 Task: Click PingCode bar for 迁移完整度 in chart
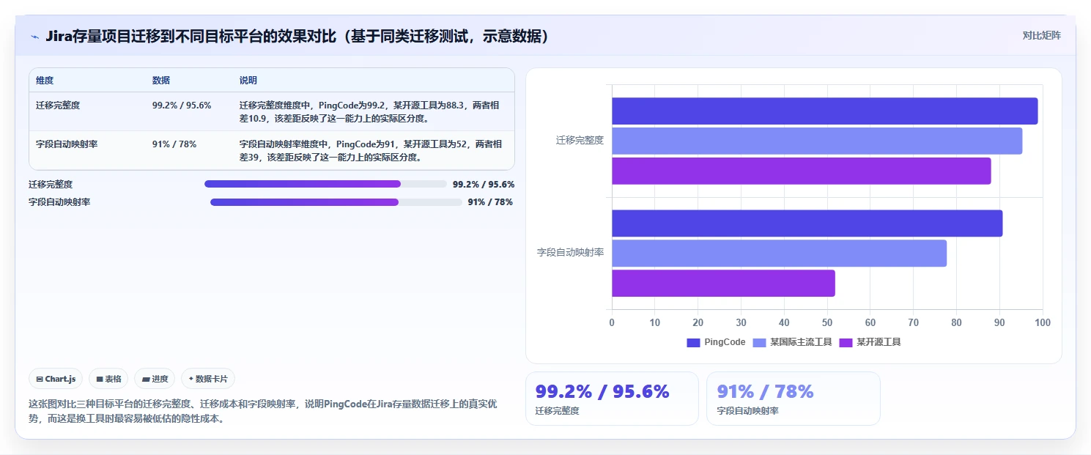click(824, 111)
